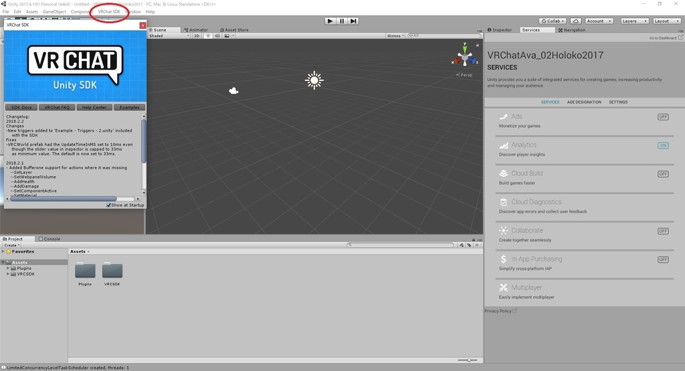
Task: Select the directional light sun gizmo
Action: (314, 80)
